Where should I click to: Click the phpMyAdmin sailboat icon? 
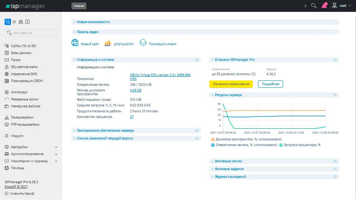pos(108,43)
